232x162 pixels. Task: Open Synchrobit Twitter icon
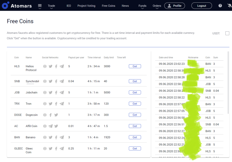[x=51, y=81]
